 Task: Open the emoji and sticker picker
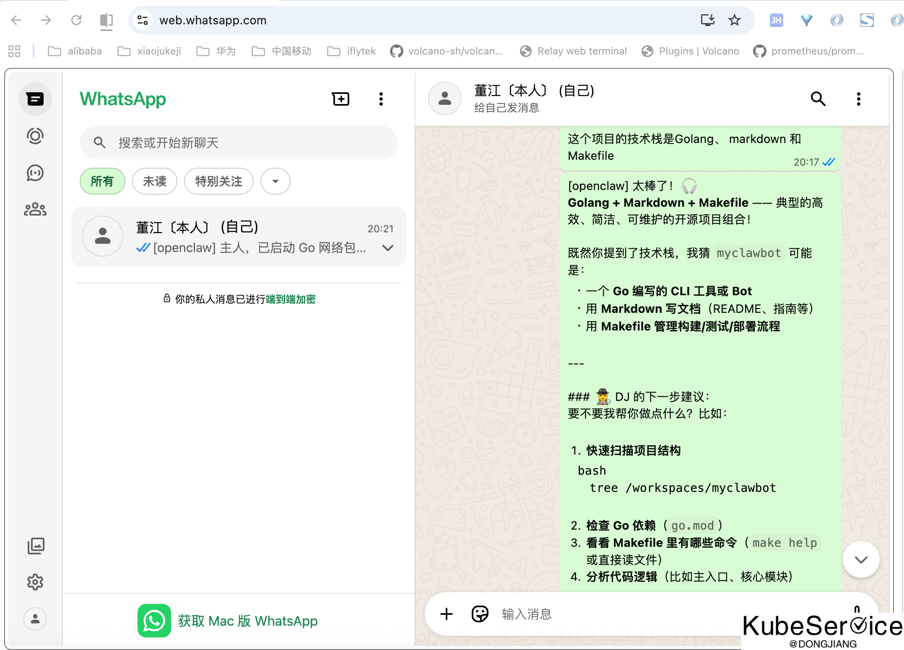480,614
